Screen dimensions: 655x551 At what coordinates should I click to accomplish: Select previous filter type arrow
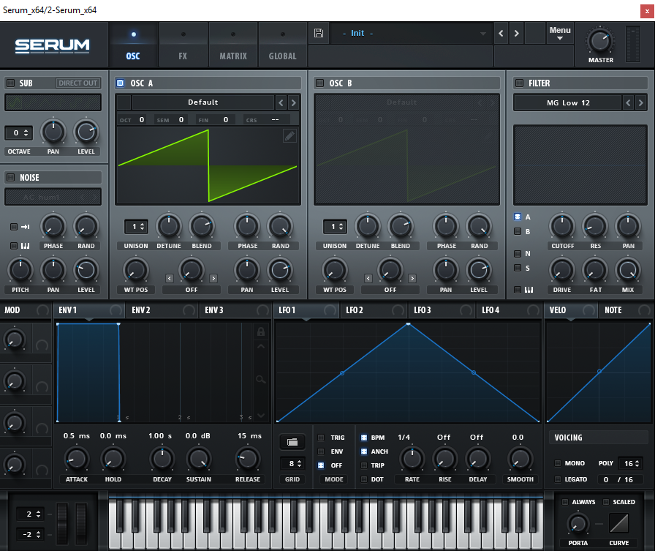click(x=628, y=103)
